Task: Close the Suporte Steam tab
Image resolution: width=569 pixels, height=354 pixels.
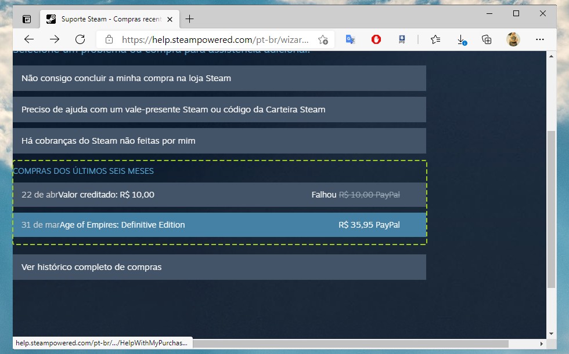Action: [170, 19]
